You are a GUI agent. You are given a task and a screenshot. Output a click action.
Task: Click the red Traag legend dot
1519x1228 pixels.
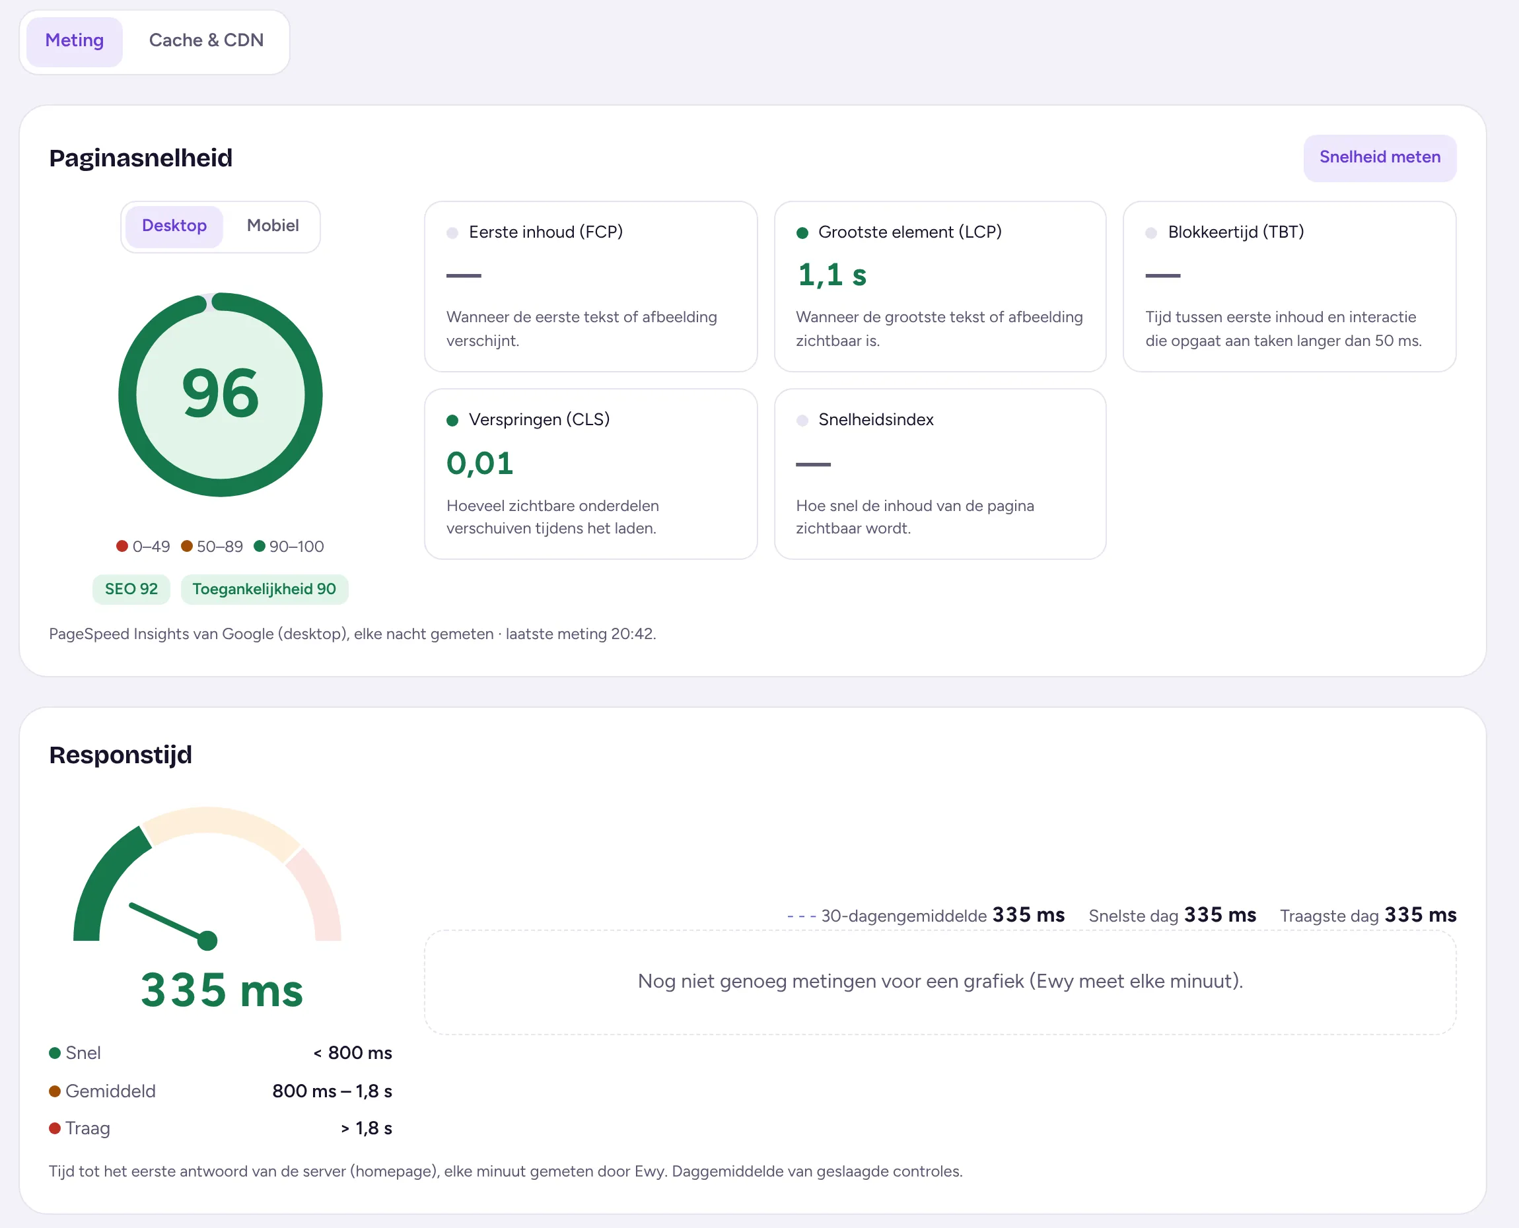click(54, 1128)
